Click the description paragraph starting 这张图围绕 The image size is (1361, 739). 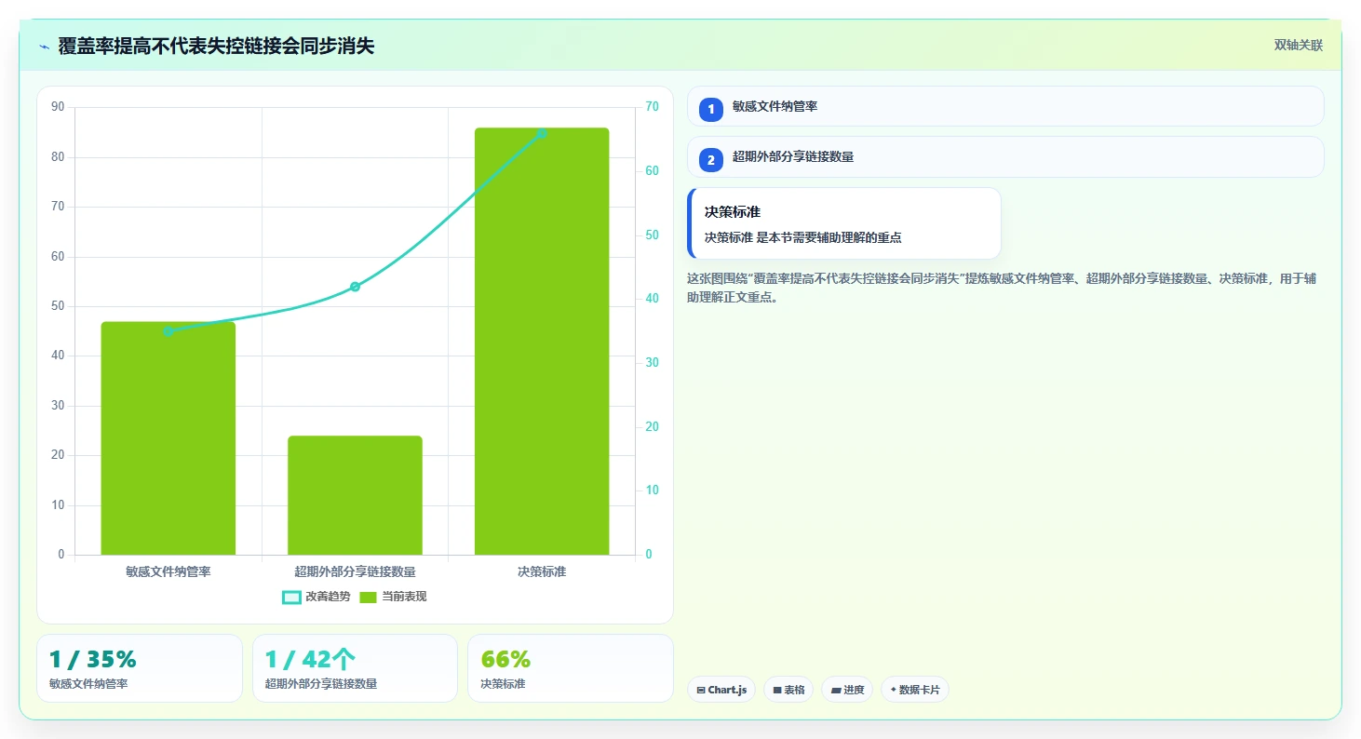coord(1002,288)
